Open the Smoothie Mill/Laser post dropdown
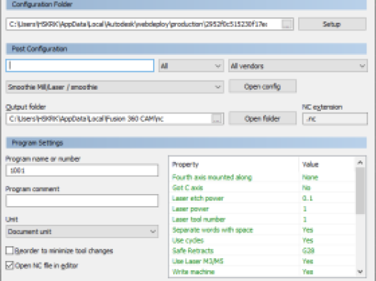This screenshot has width=376, height=281. (x=115, y=87)
